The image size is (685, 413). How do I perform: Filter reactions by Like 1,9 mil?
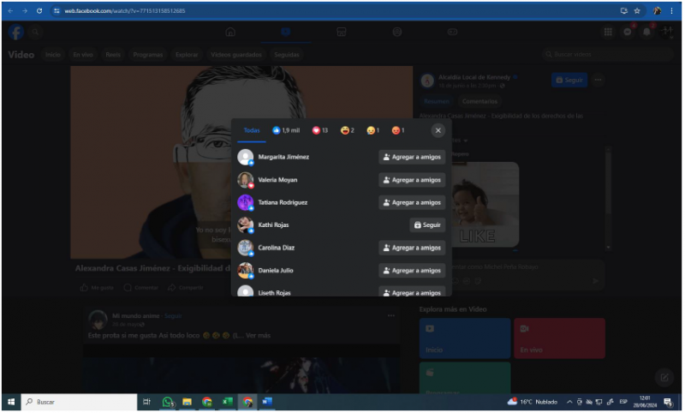[287, 131]
